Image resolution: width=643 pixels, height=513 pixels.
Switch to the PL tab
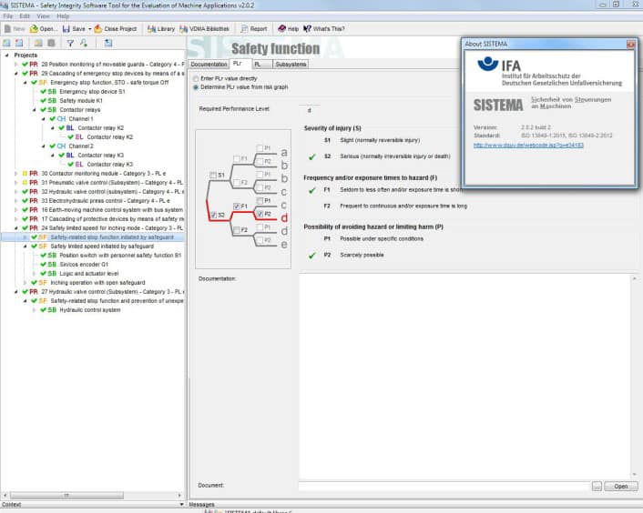point(261,65)
